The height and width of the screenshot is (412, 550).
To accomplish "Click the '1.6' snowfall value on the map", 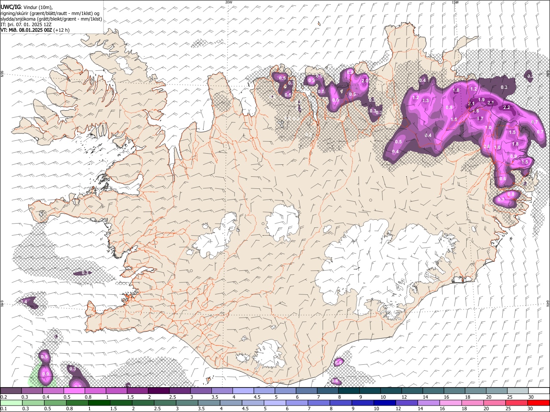I will pos(476,111).
